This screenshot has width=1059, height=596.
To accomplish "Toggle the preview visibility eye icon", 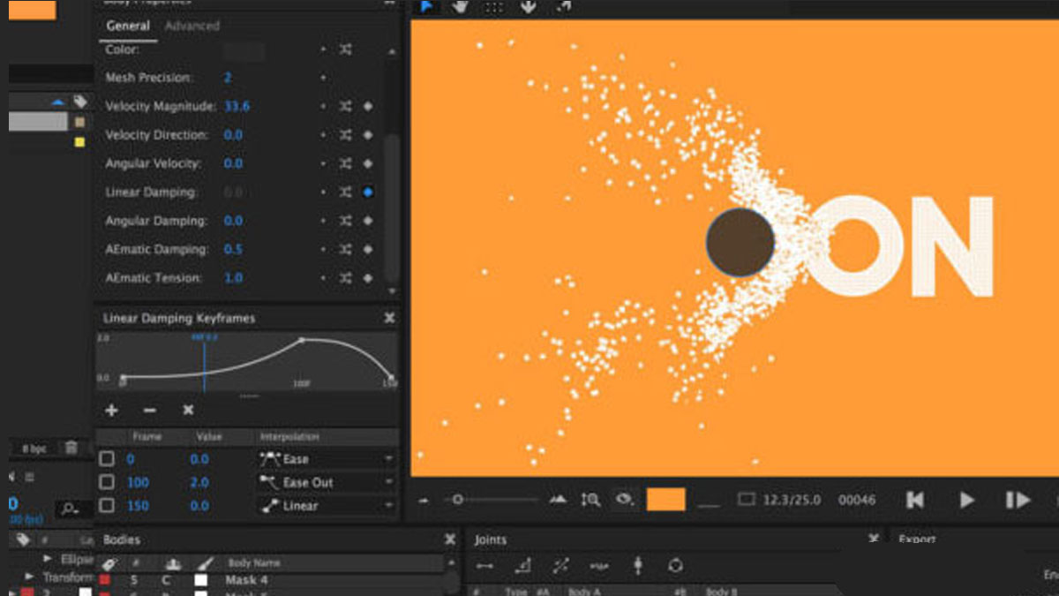I will [624, 500].
